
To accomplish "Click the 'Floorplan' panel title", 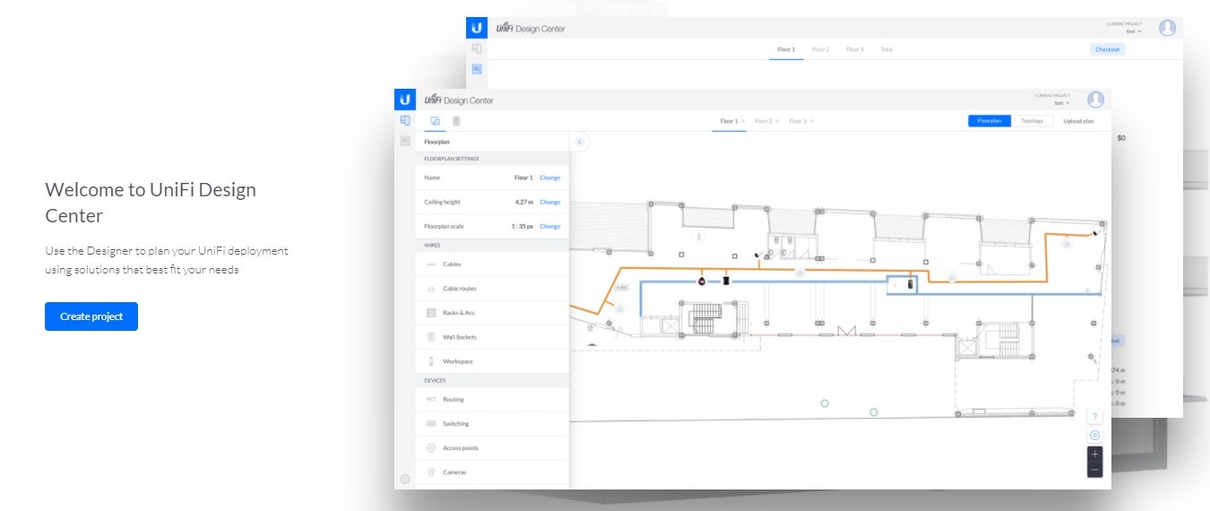I will click(x=436, y=142).
